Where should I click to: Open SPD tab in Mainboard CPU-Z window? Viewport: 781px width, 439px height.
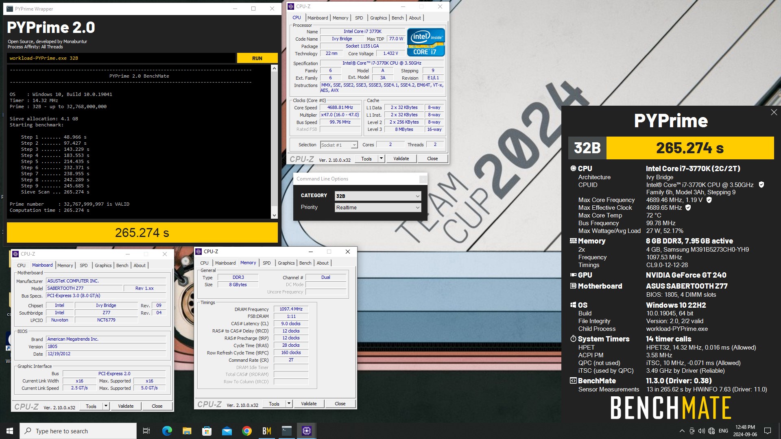pyautogui.click(x=83, y=265)
